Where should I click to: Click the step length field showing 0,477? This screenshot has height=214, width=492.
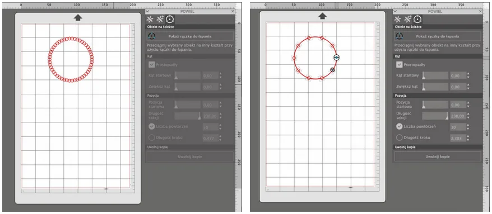click(210, 138)
